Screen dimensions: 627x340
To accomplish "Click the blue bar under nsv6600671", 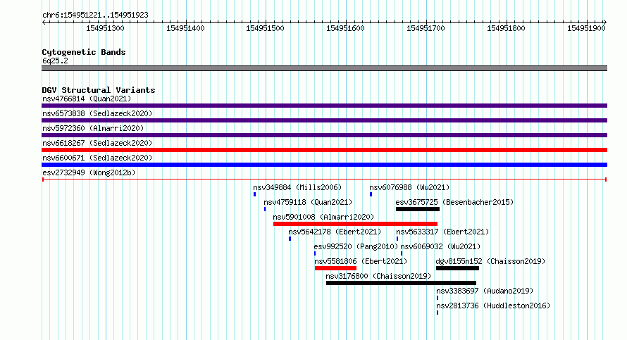I will (324, 165).
